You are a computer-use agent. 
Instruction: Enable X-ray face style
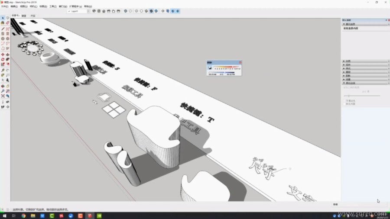[125, 11]
